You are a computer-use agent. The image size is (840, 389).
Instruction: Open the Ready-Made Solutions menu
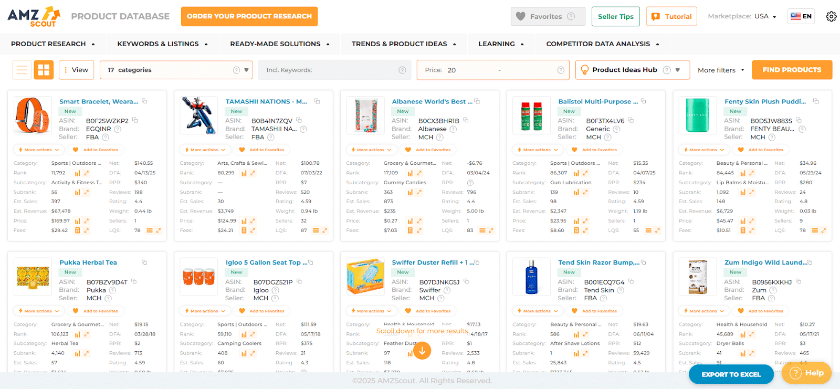[280, 44]
